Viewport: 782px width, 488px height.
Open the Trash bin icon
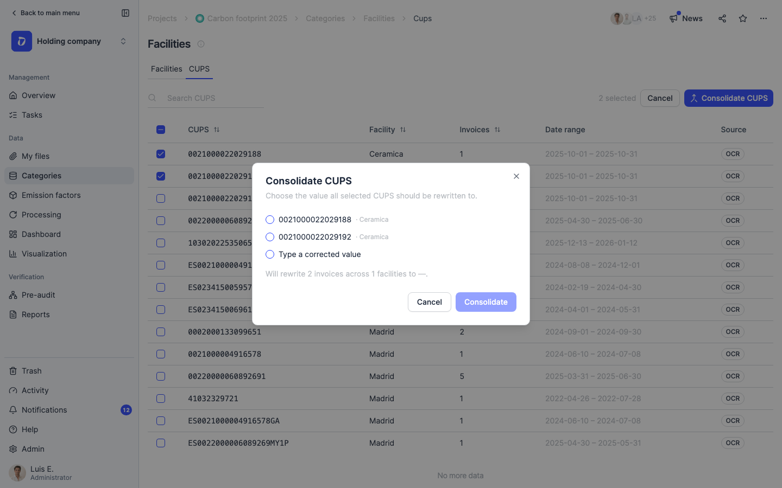coord(13,371)
